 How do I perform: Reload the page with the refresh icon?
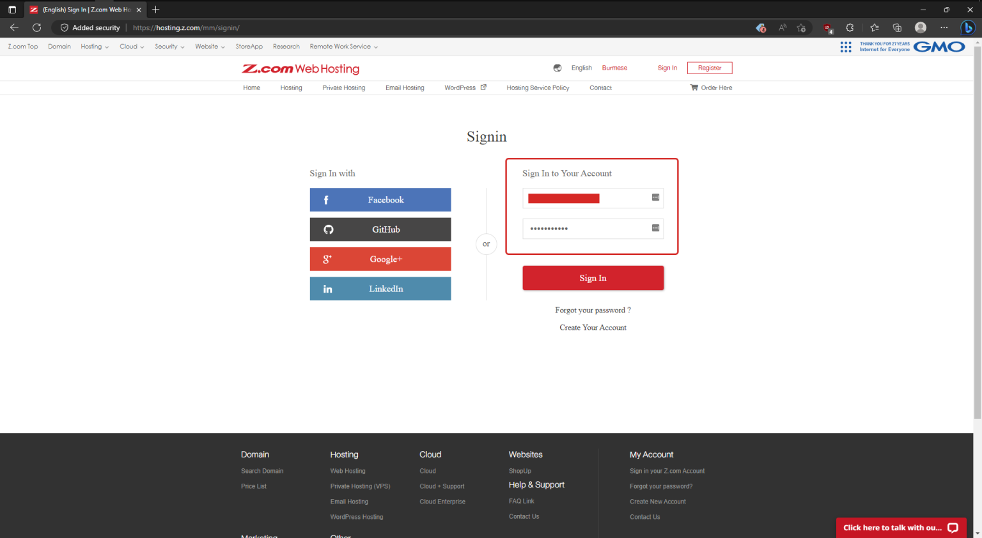[x=37, y=27]
